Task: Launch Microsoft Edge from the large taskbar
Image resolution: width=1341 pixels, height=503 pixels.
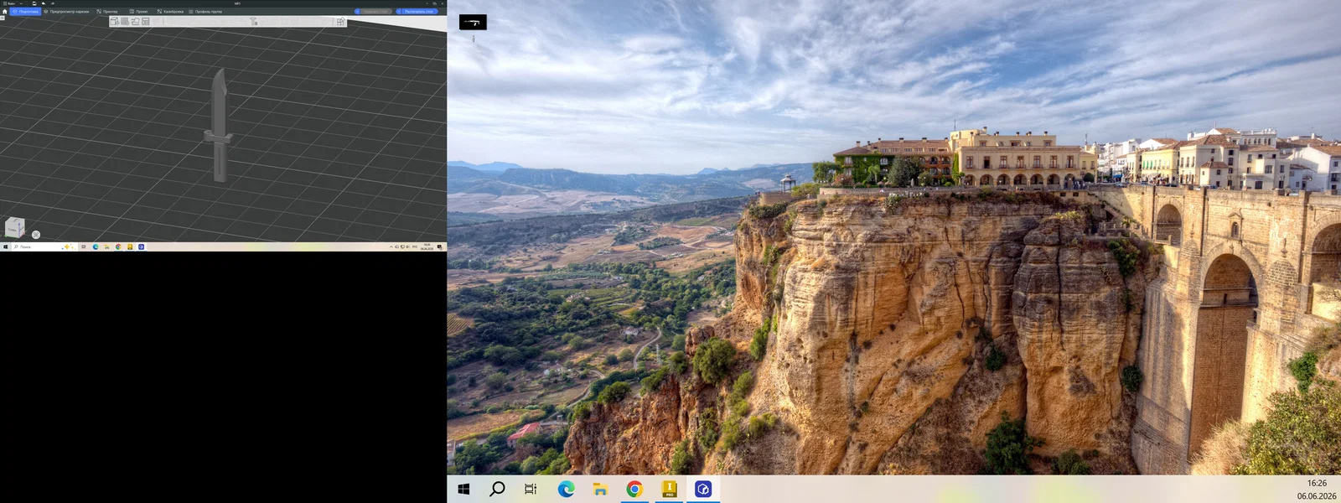Action: click(566, 489)
